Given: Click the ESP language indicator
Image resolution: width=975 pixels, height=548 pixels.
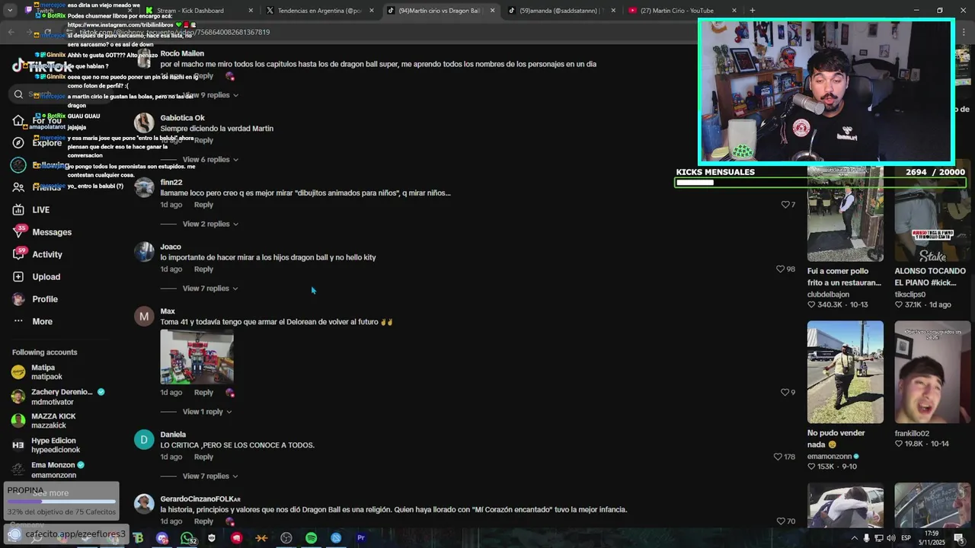Looking at the screenshot, I should (x=906, y=538).
